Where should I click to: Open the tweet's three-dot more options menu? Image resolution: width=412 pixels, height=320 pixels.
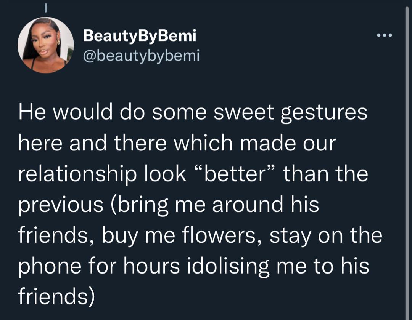pyautogui.click(x=384, y=36)
